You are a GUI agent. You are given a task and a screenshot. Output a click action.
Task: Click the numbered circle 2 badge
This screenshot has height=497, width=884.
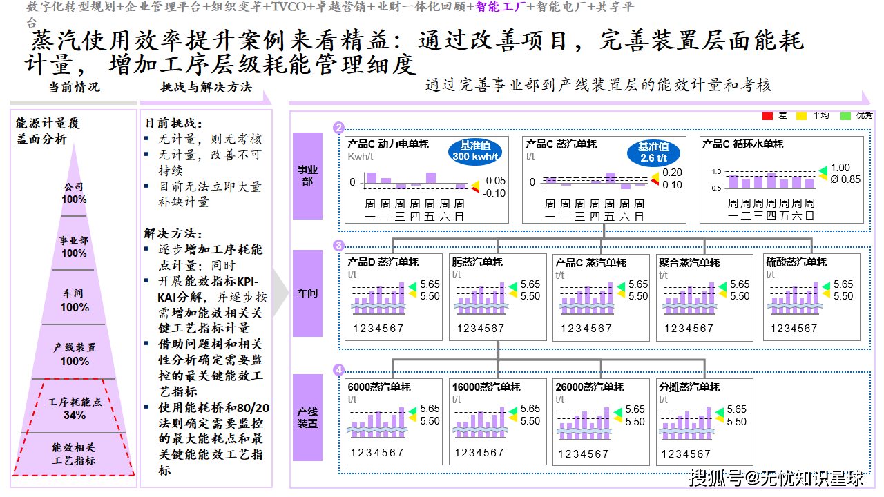click(338, 128)
